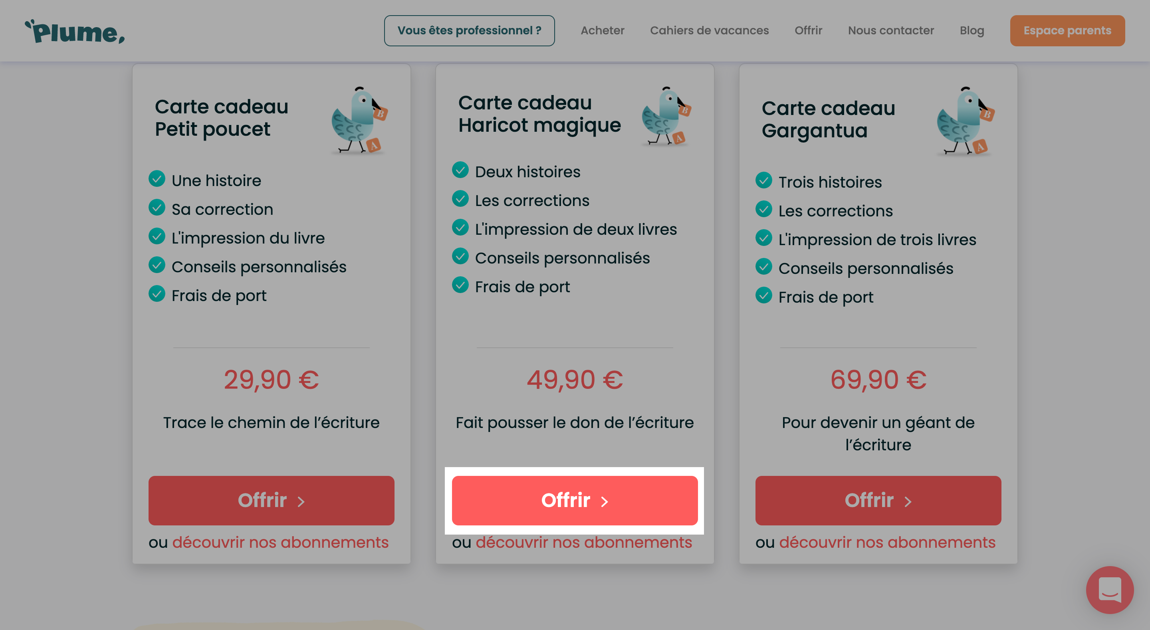Click the checkmark next to Une histoire

(x=157, y=178)
